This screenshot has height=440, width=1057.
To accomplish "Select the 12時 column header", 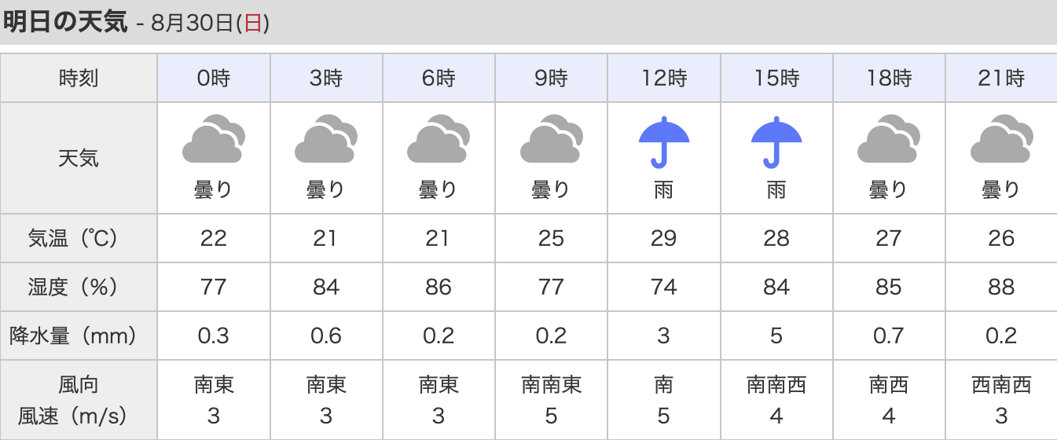I will coord(664,78).
